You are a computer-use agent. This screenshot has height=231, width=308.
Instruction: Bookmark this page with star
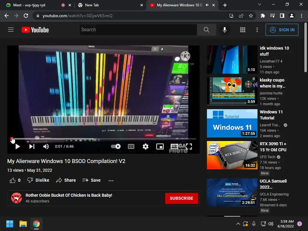(x=251, y=16)
